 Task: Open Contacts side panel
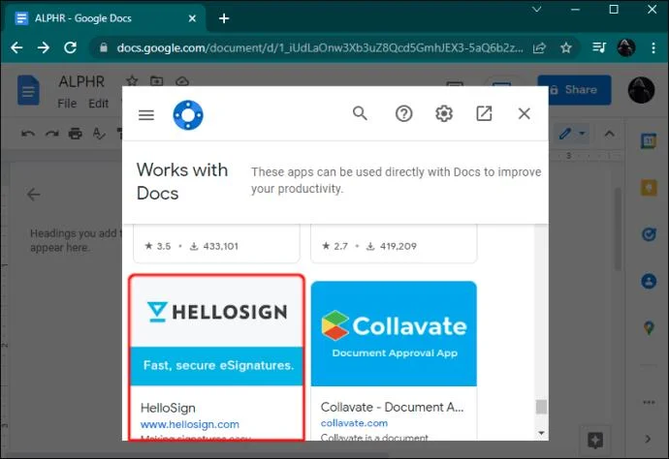[x=649, y=281]
